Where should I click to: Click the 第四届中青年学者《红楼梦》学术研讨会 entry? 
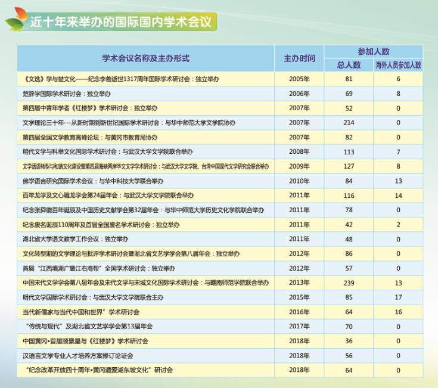[x=90, y=108]
